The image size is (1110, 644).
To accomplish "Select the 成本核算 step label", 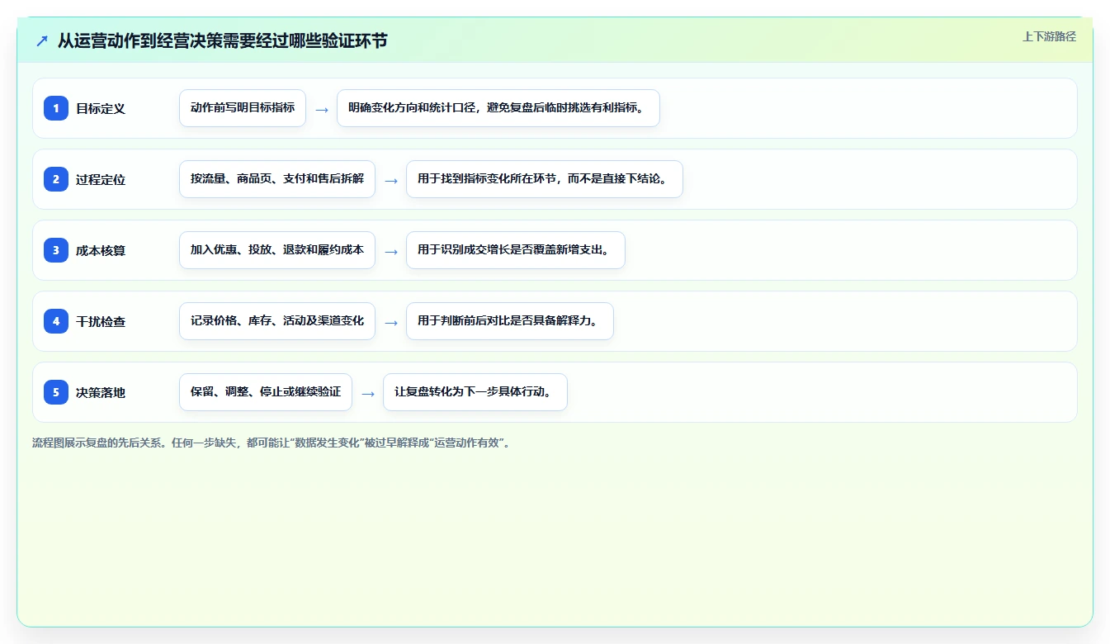I will [101, 250].
